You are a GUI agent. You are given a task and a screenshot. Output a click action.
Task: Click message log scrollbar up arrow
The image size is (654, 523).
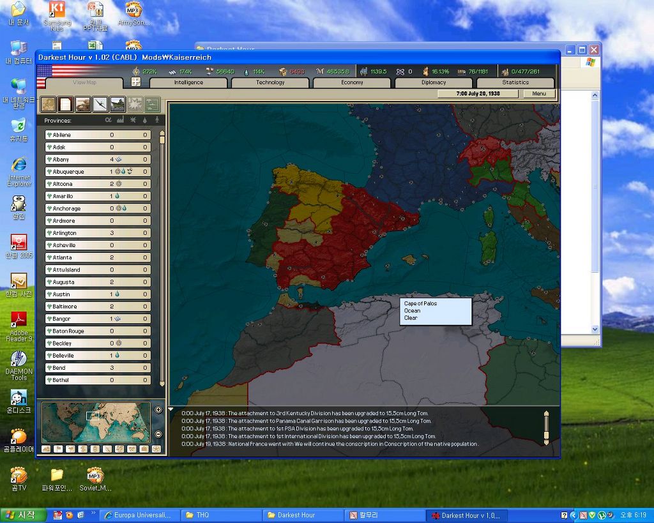click(546, 413)
